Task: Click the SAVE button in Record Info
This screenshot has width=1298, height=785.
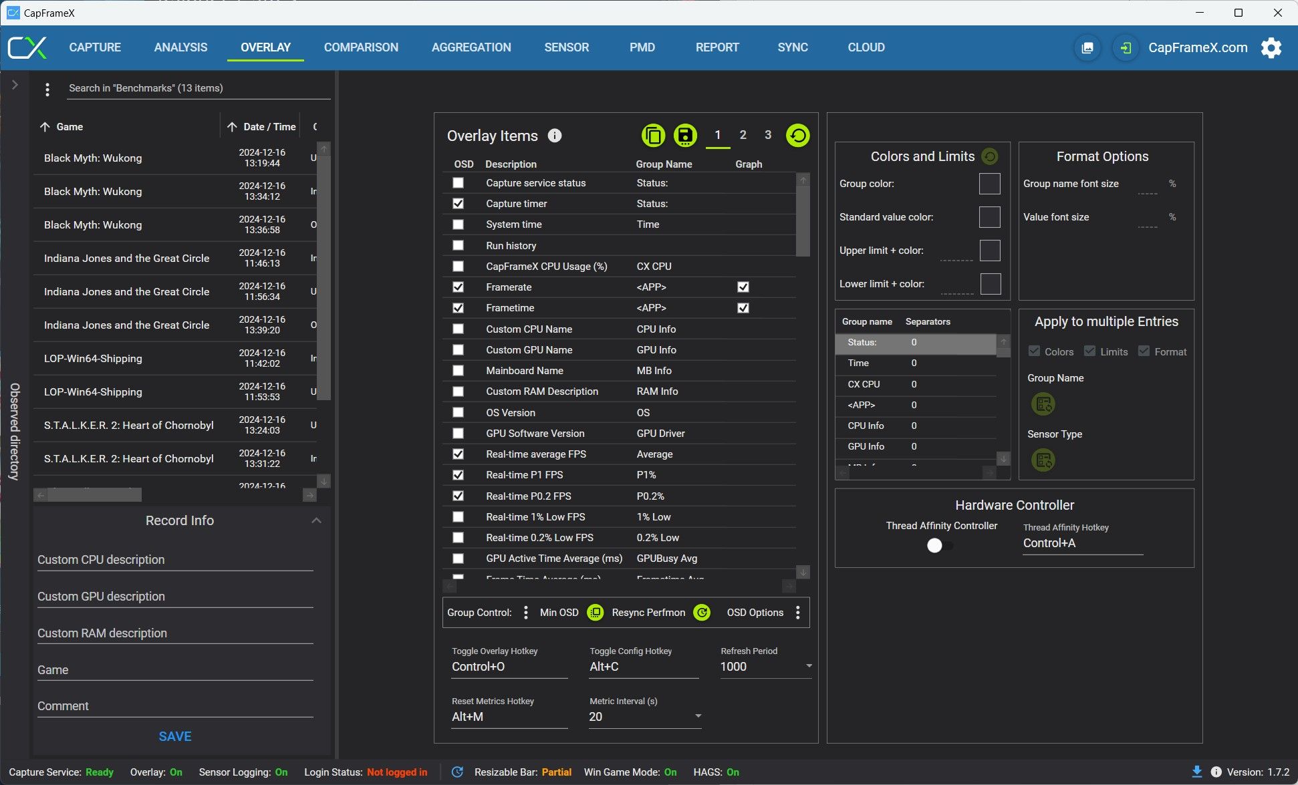Action: [175, 736]
